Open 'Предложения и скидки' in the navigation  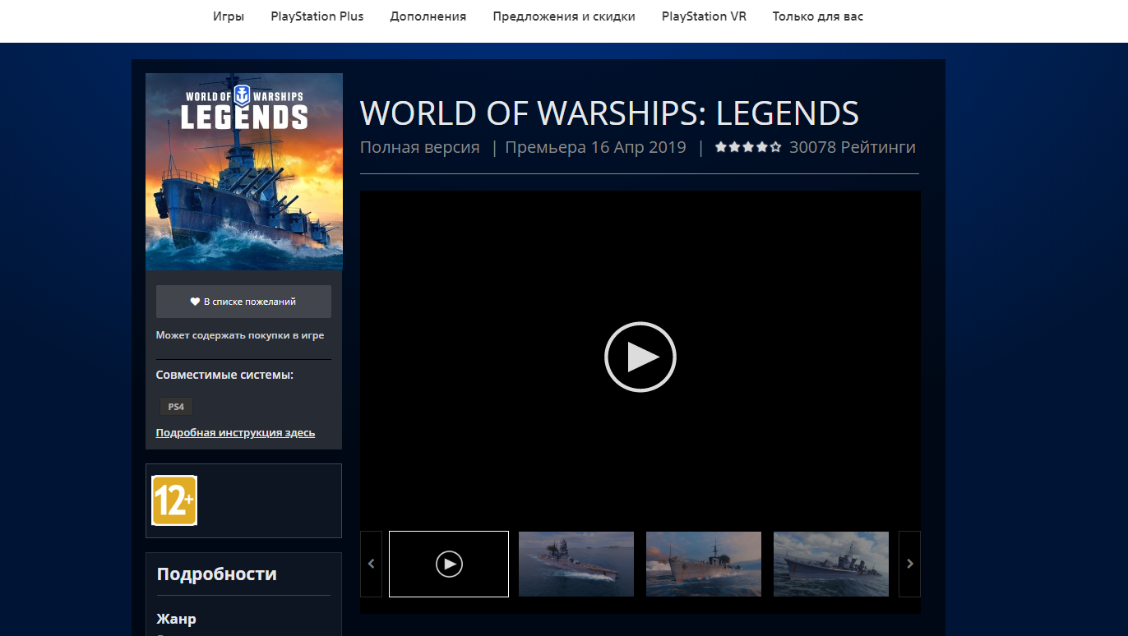pos(564,16)
